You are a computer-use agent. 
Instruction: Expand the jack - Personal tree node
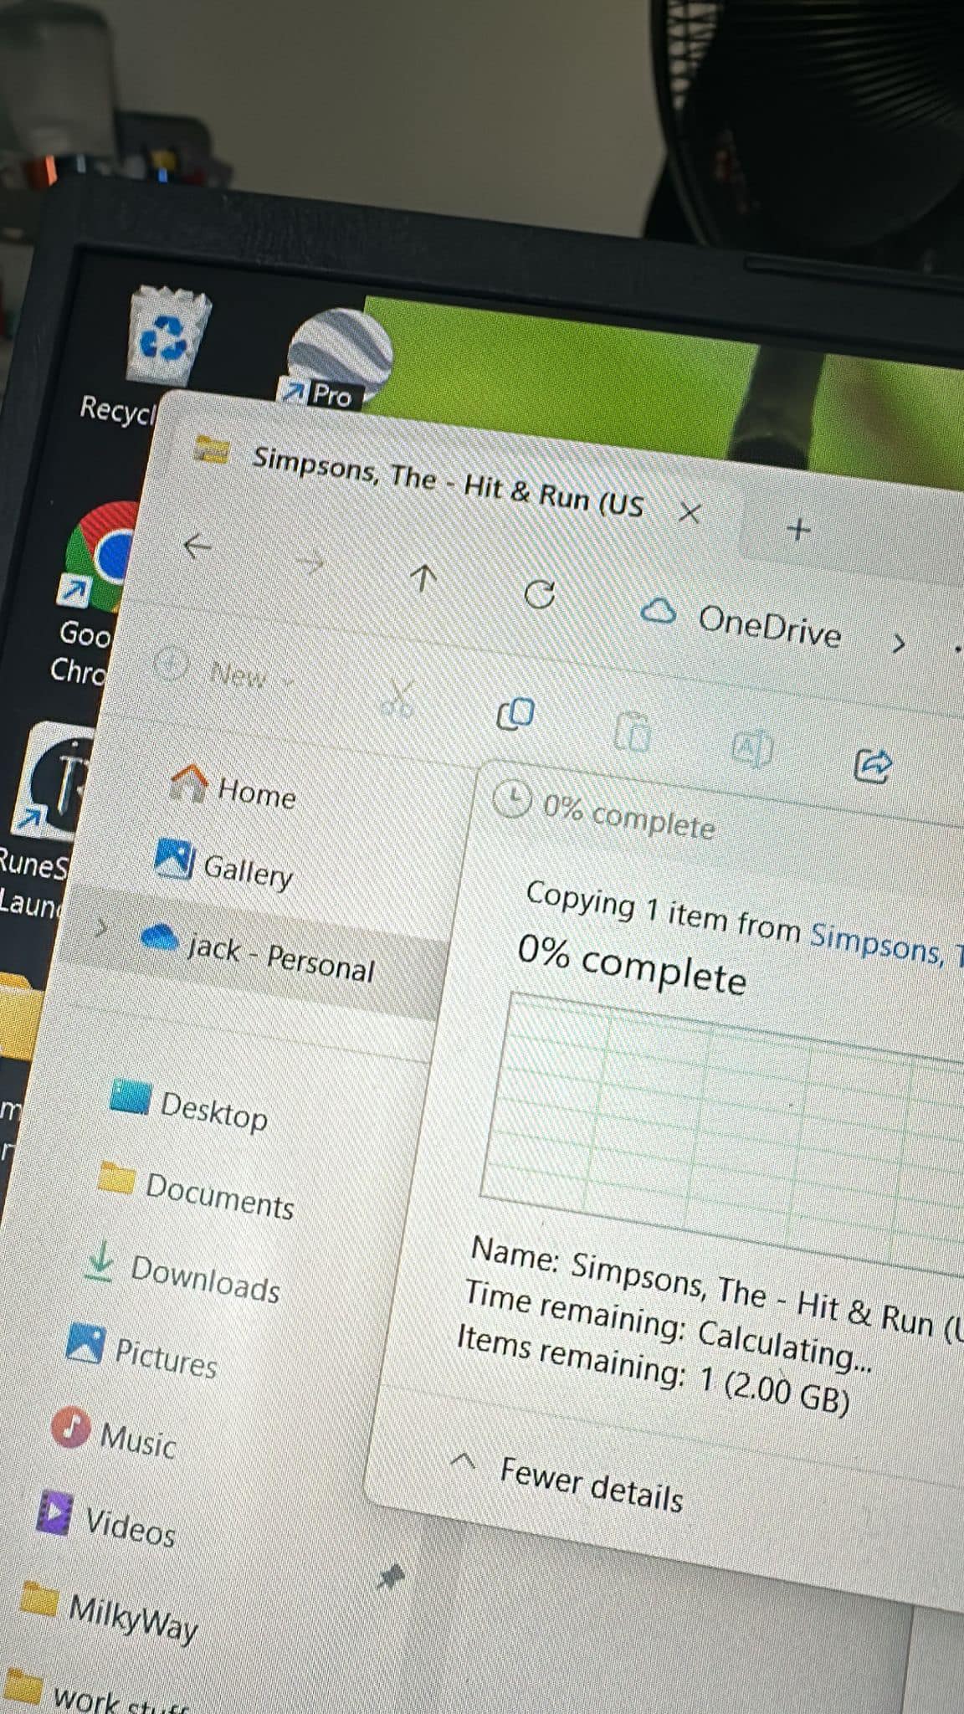(102, 927)
